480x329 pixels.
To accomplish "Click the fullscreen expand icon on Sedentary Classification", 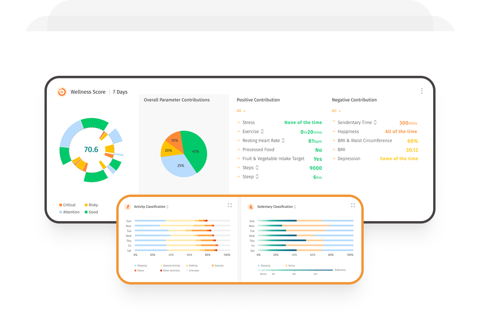I will 353,205.
